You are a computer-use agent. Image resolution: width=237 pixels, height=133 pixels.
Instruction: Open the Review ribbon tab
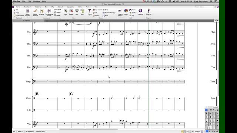tap(88, 7)
